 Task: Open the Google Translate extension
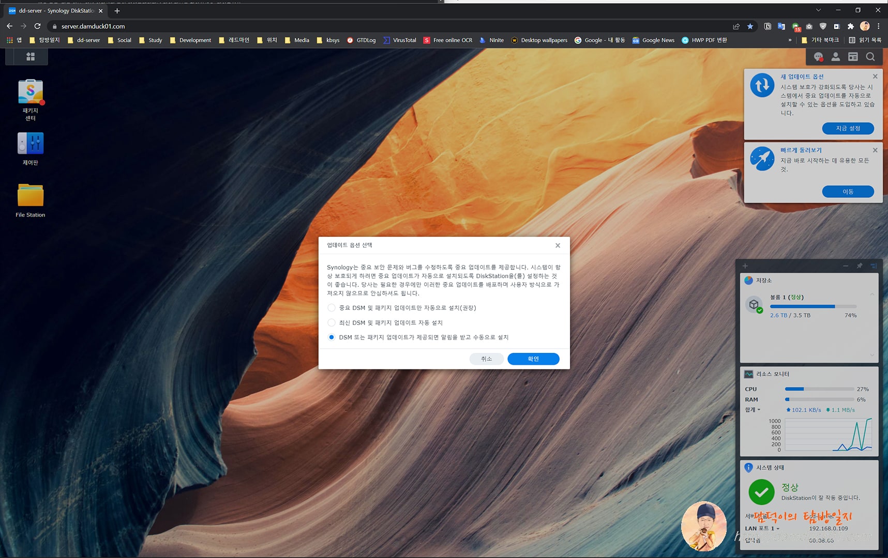(x=781, y=26)
